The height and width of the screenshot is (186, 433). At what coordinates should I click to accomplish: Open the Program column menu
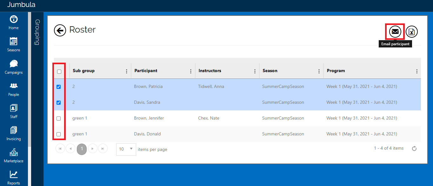pos(417,71)
